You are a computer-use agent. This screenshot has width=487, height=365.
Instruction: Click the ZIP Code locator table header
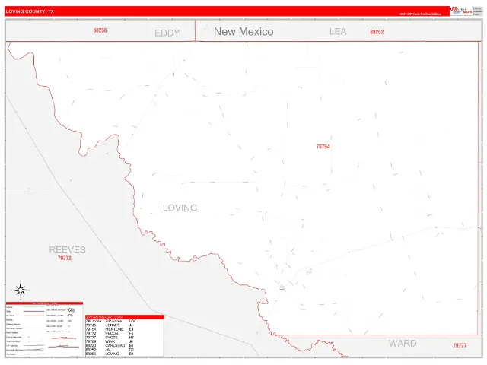125,317
